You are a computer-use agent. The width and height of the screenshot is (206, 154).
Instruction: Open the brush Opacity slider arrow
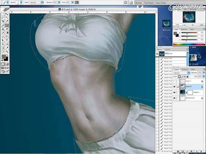tap(59, 2)
